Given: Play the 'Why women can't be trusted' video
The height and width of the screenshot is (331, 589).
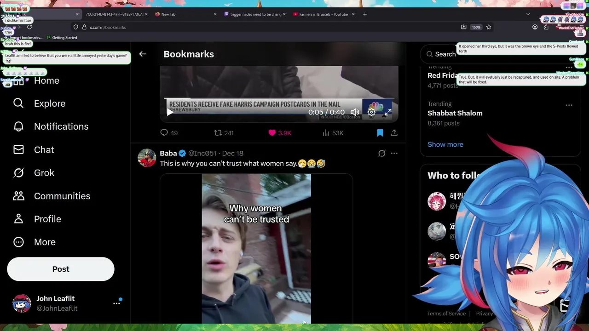Looking at the screenshot, I should click(256, 249).
